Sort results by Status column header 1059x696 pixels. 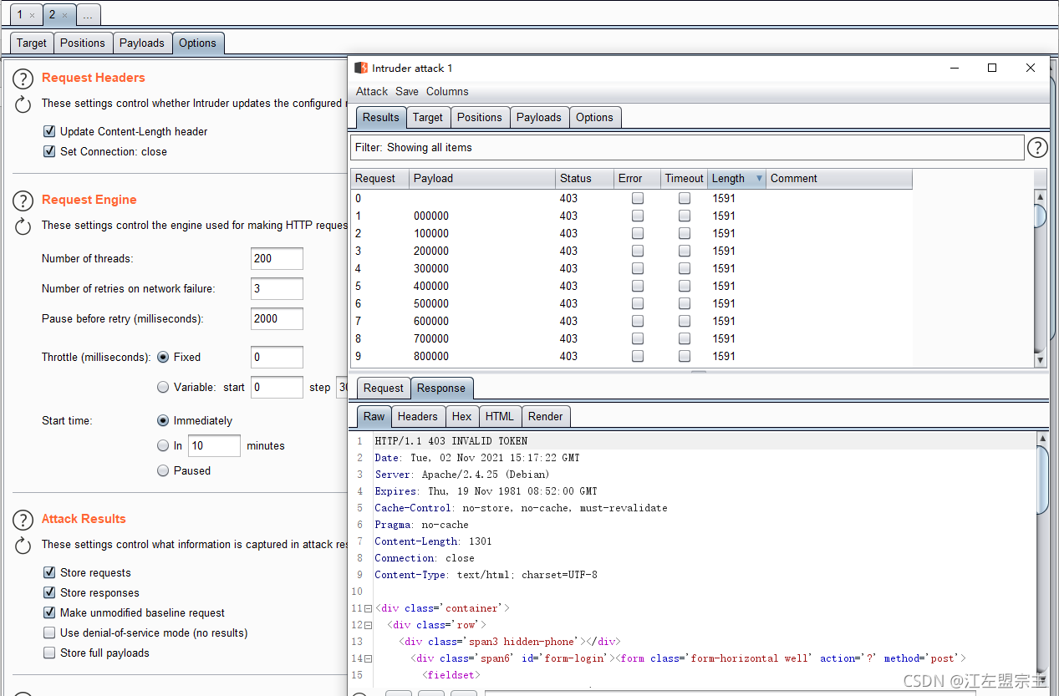[584, 179]
